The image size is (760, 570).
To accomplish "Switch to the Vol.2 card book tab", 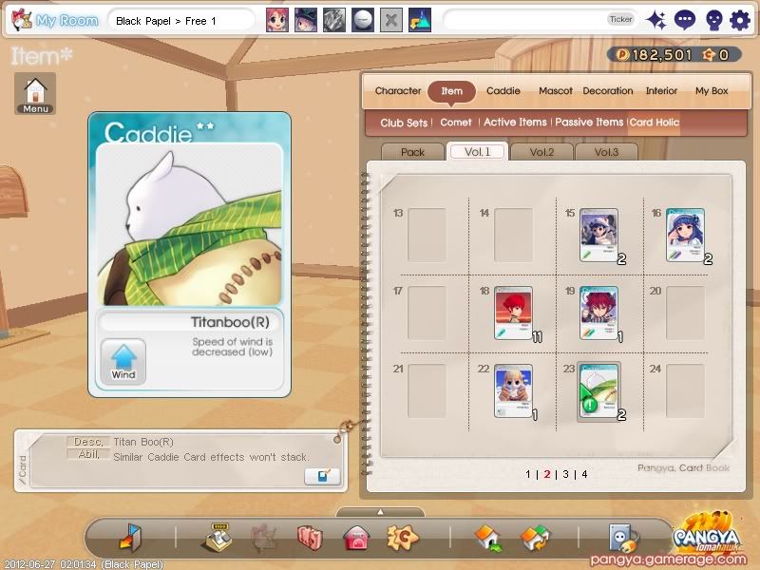I will coord(541,152).
